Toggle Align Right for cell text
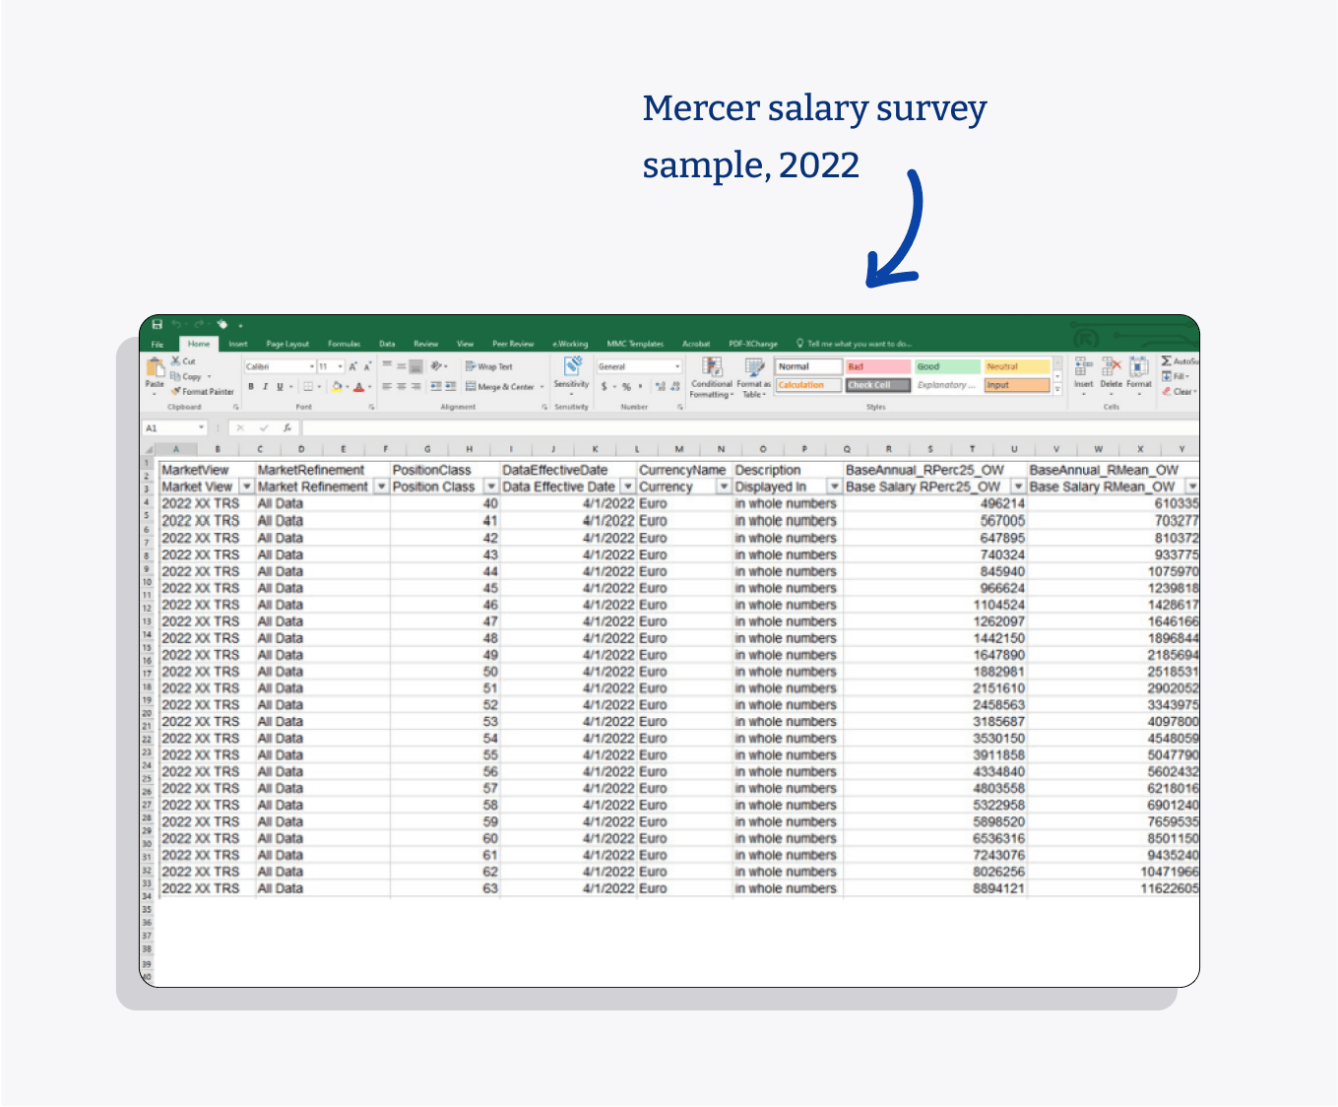 pyautogui.click(x=416, y=387)
